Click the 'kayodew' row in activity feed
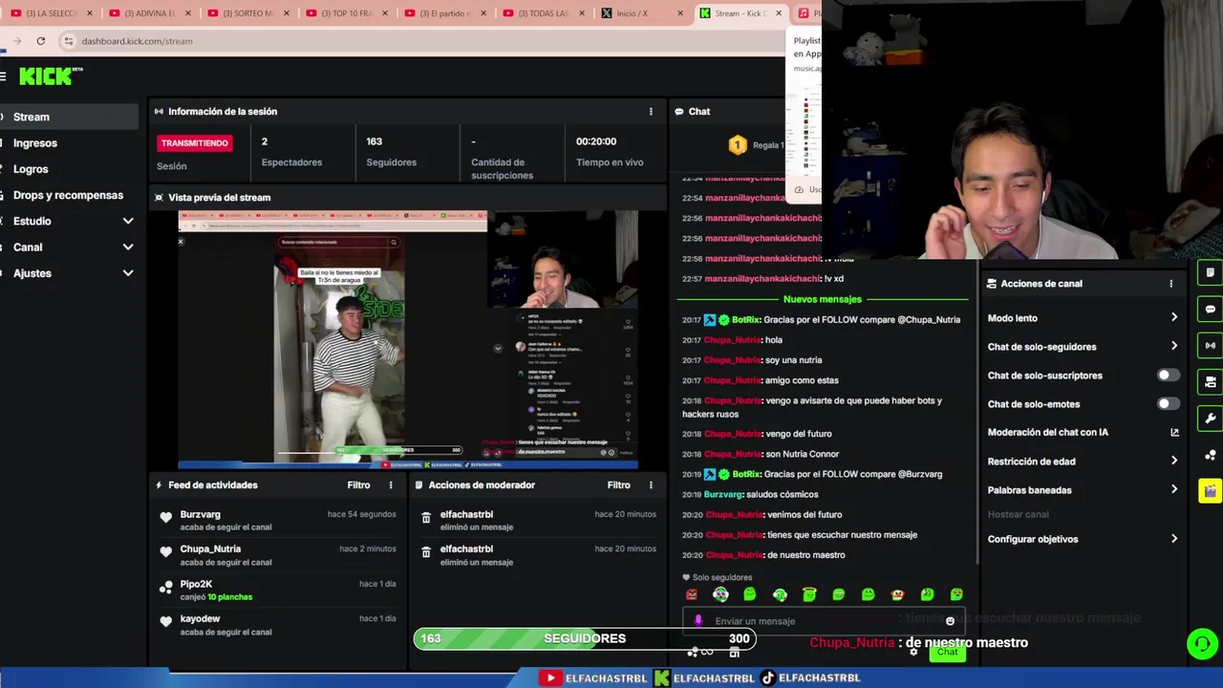 tap(277, 625)
